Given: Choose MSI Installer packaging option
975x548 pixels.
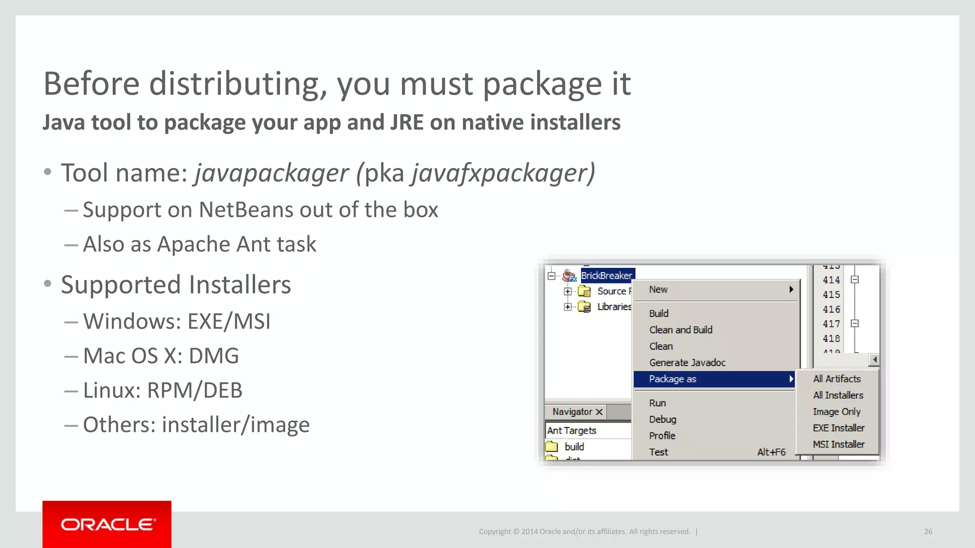Looking at the screenshot, I should click(838, 444).
